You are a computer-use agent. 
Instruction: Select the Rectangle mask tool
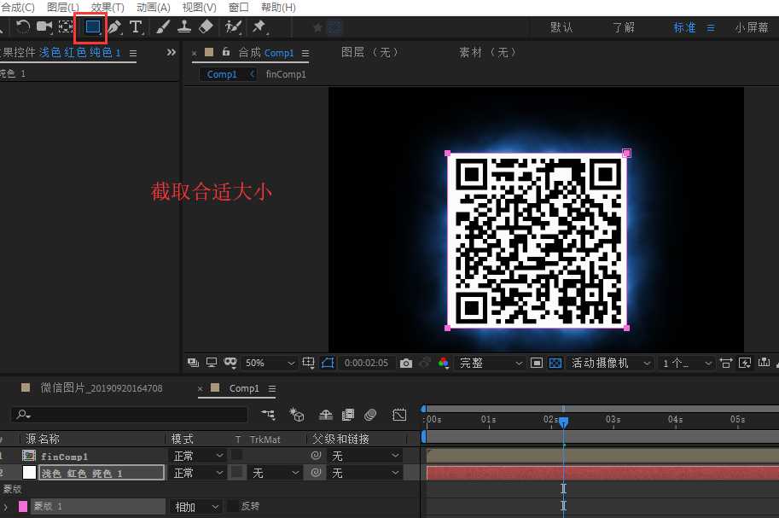click(92, 27)
